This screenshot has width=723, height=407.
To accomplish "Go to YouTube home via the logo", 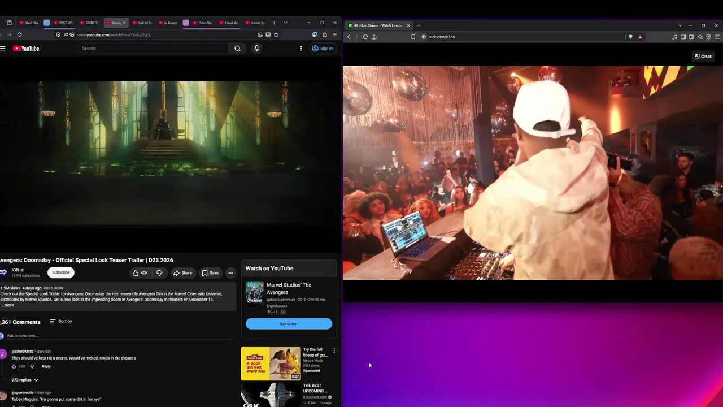I will pyautogui.click(x=26, y=49).
